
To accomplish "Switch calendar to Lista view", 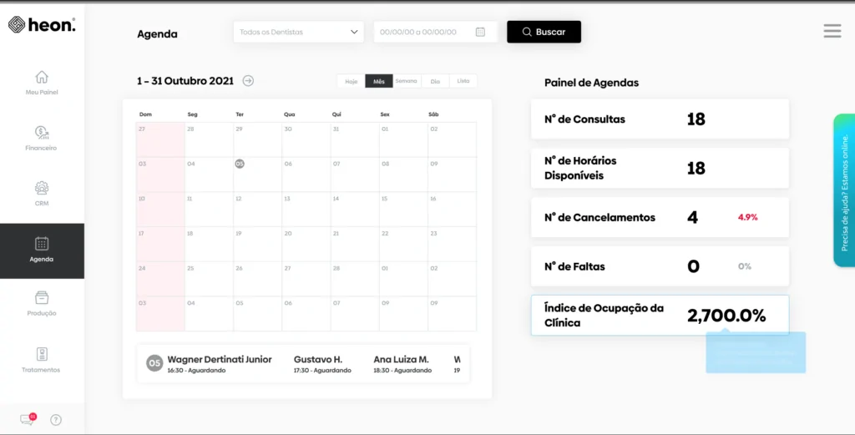I will pos(463,81).
